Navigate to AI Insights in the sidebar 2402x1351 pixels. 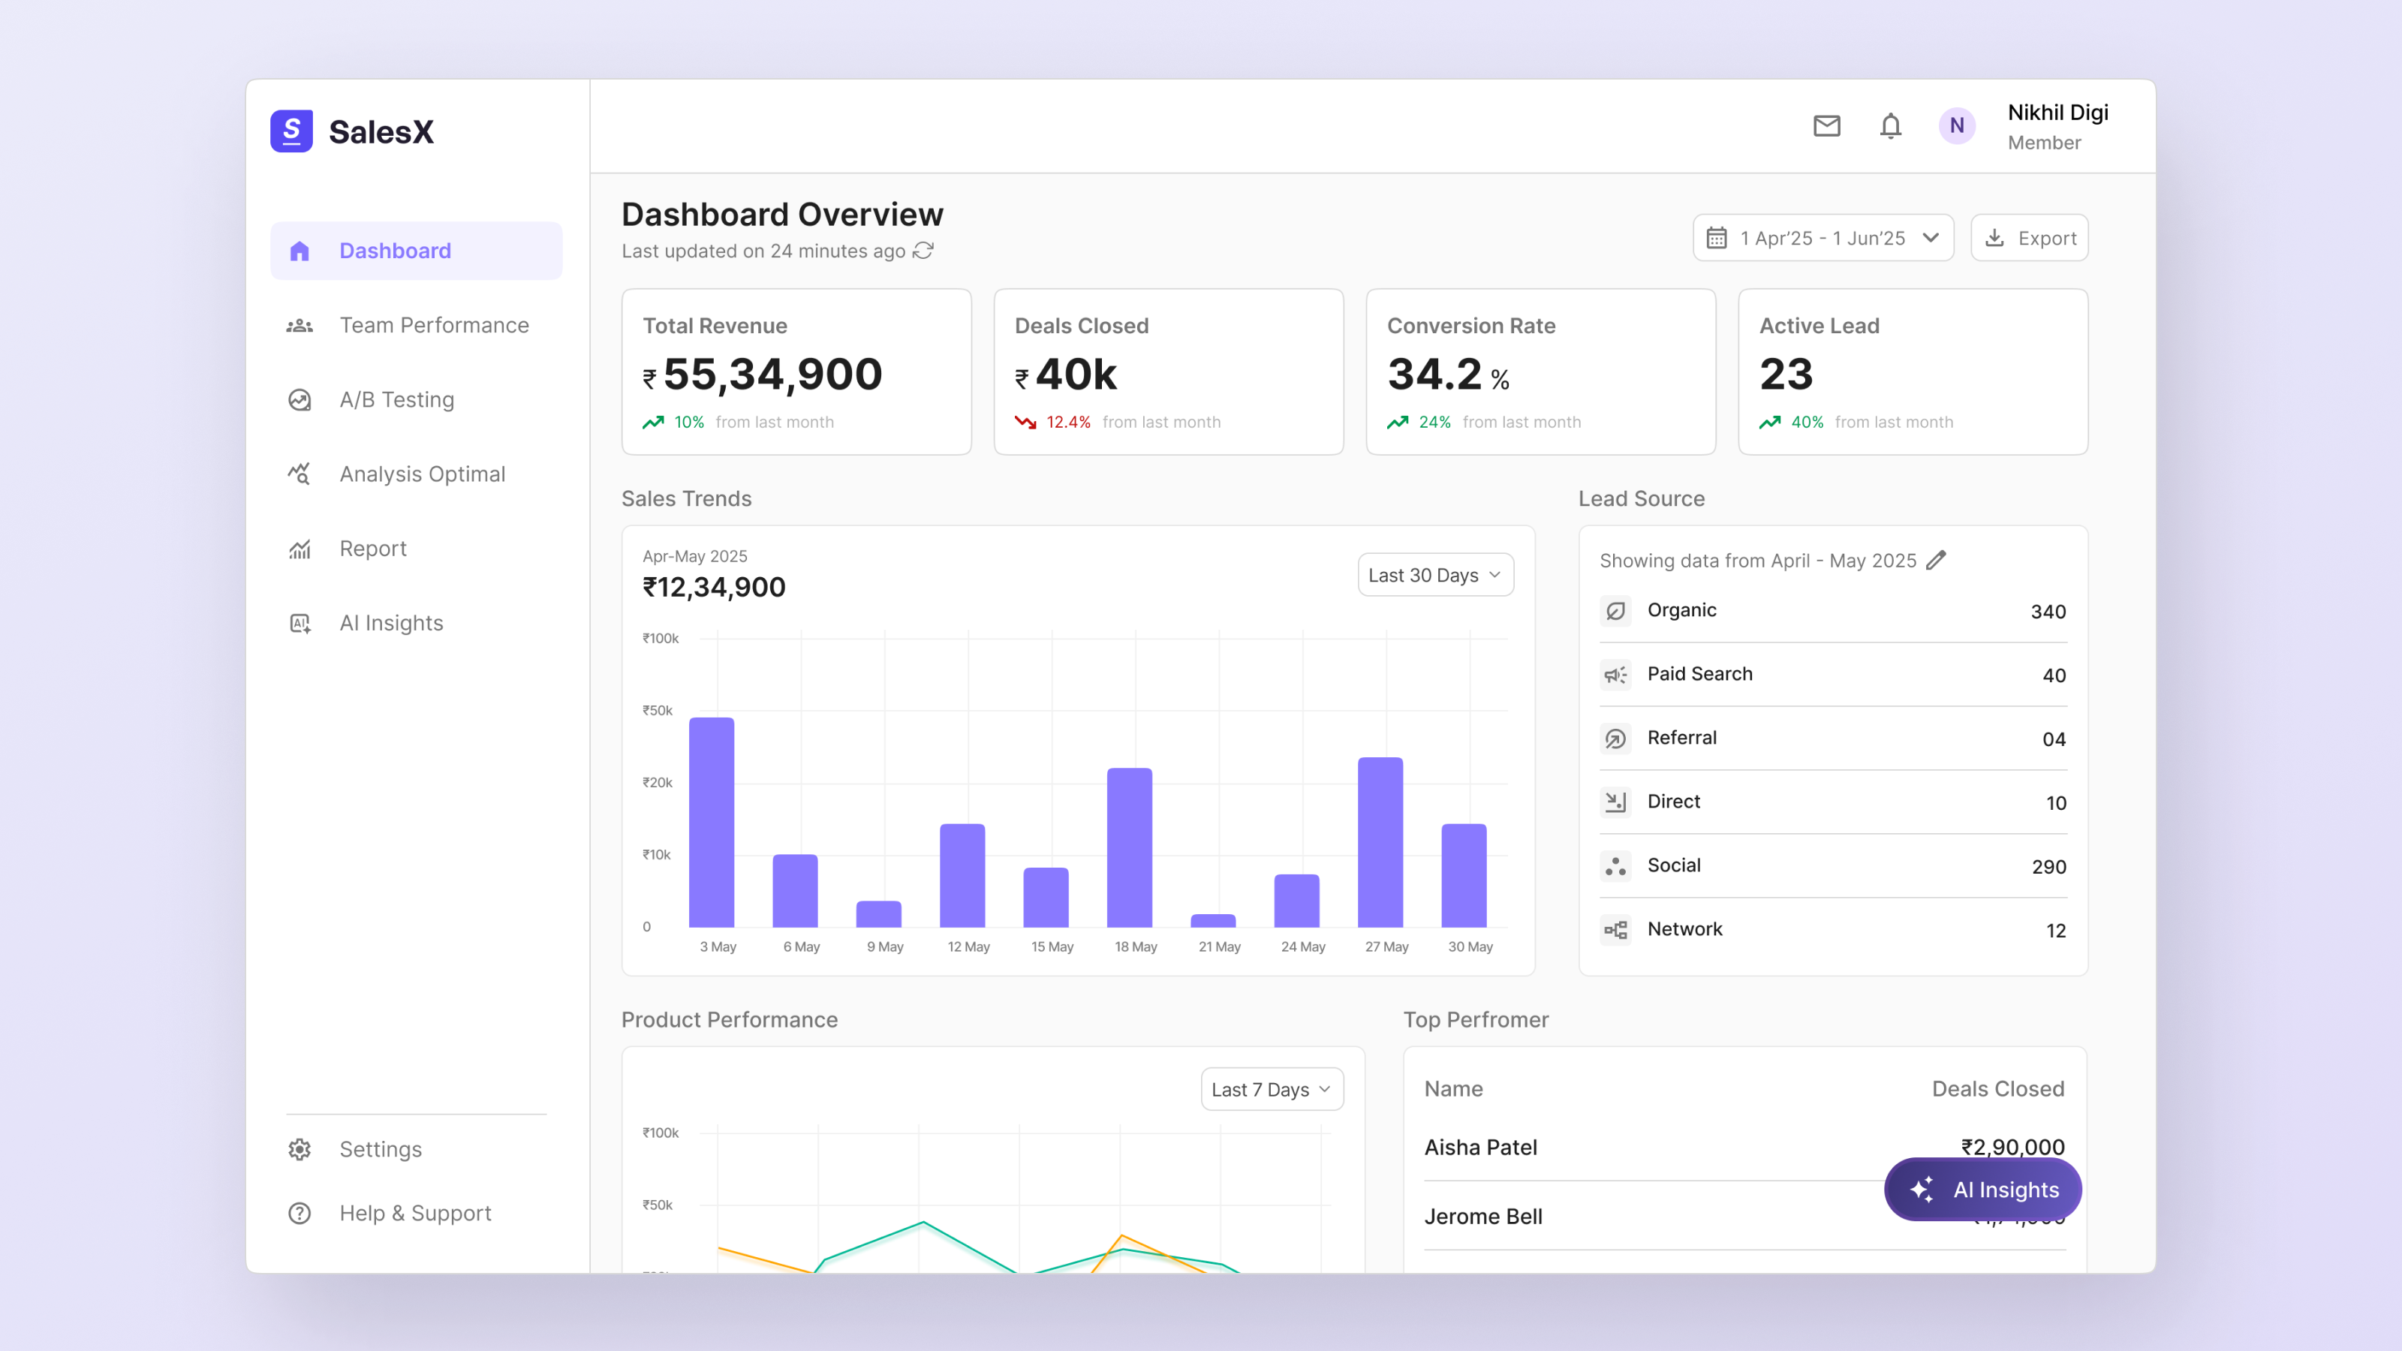(x=390, y=623)
